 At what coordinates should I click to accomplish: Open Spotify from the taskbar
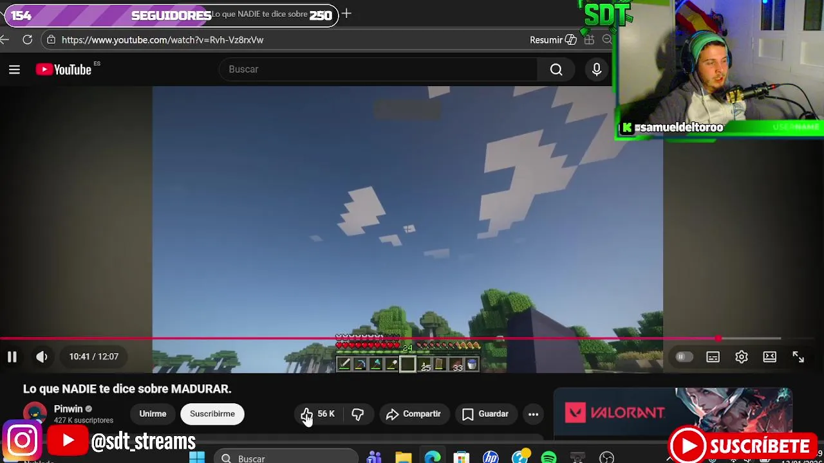(x=548, y=458)
